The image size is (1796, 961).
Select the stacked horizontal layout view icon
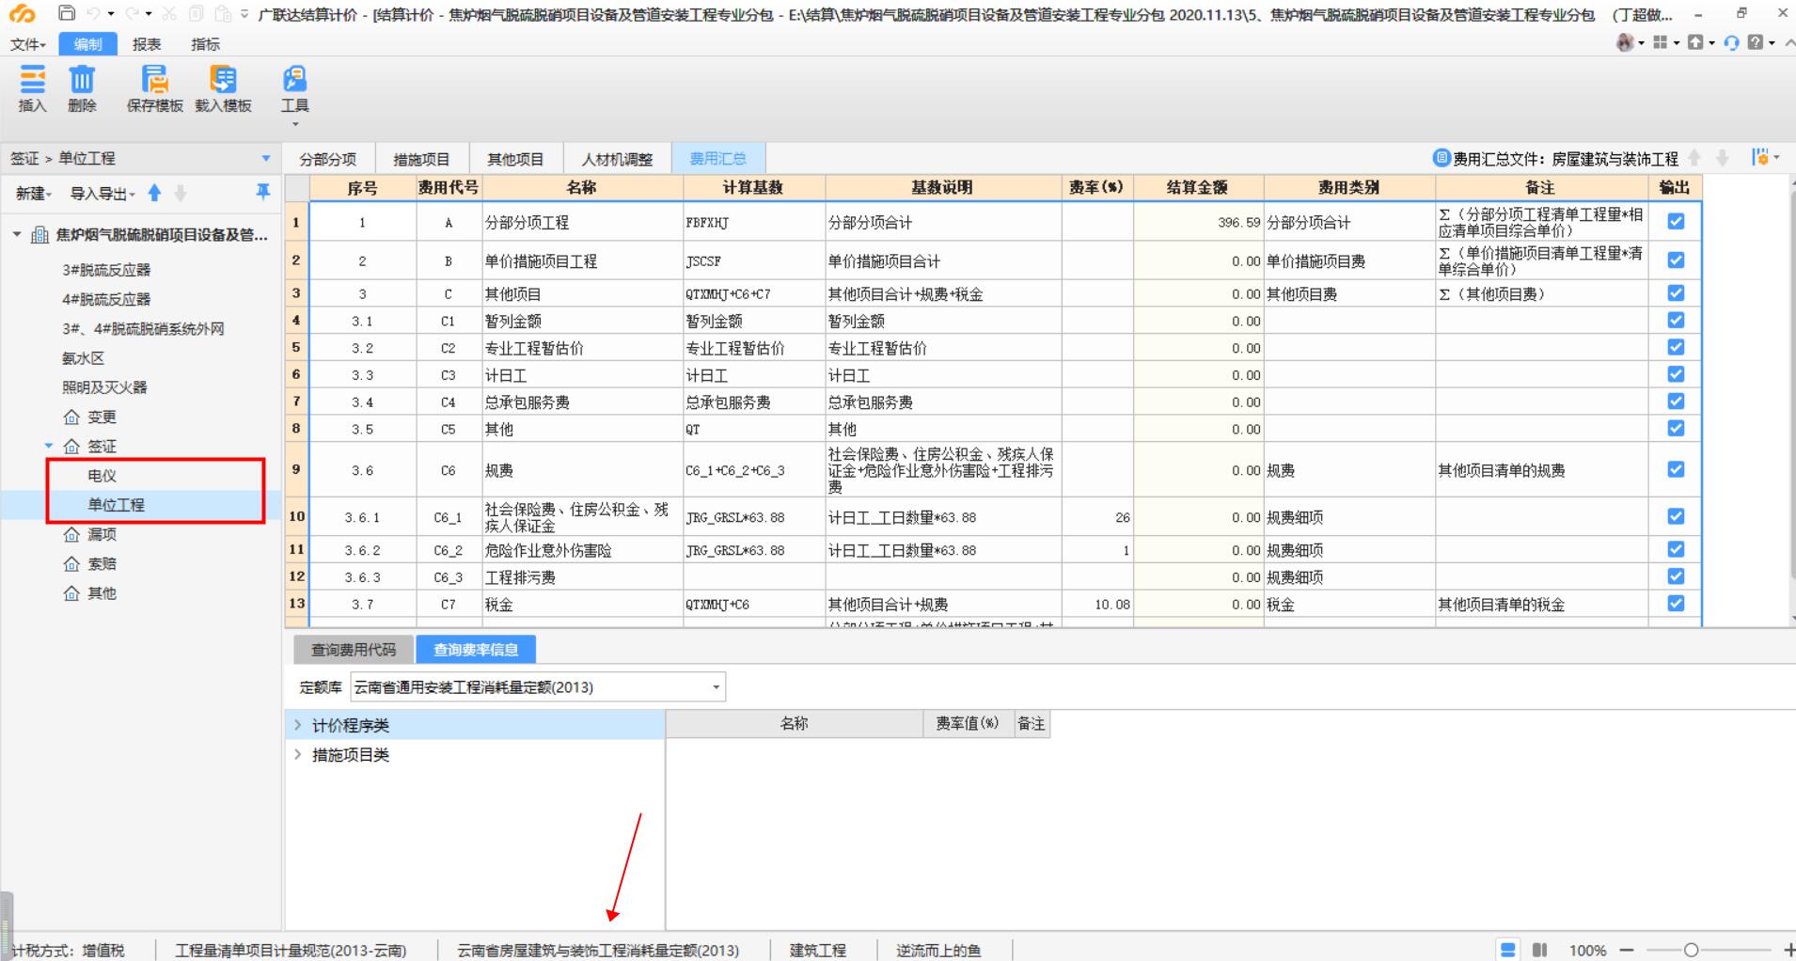[x=1508, y=950]
